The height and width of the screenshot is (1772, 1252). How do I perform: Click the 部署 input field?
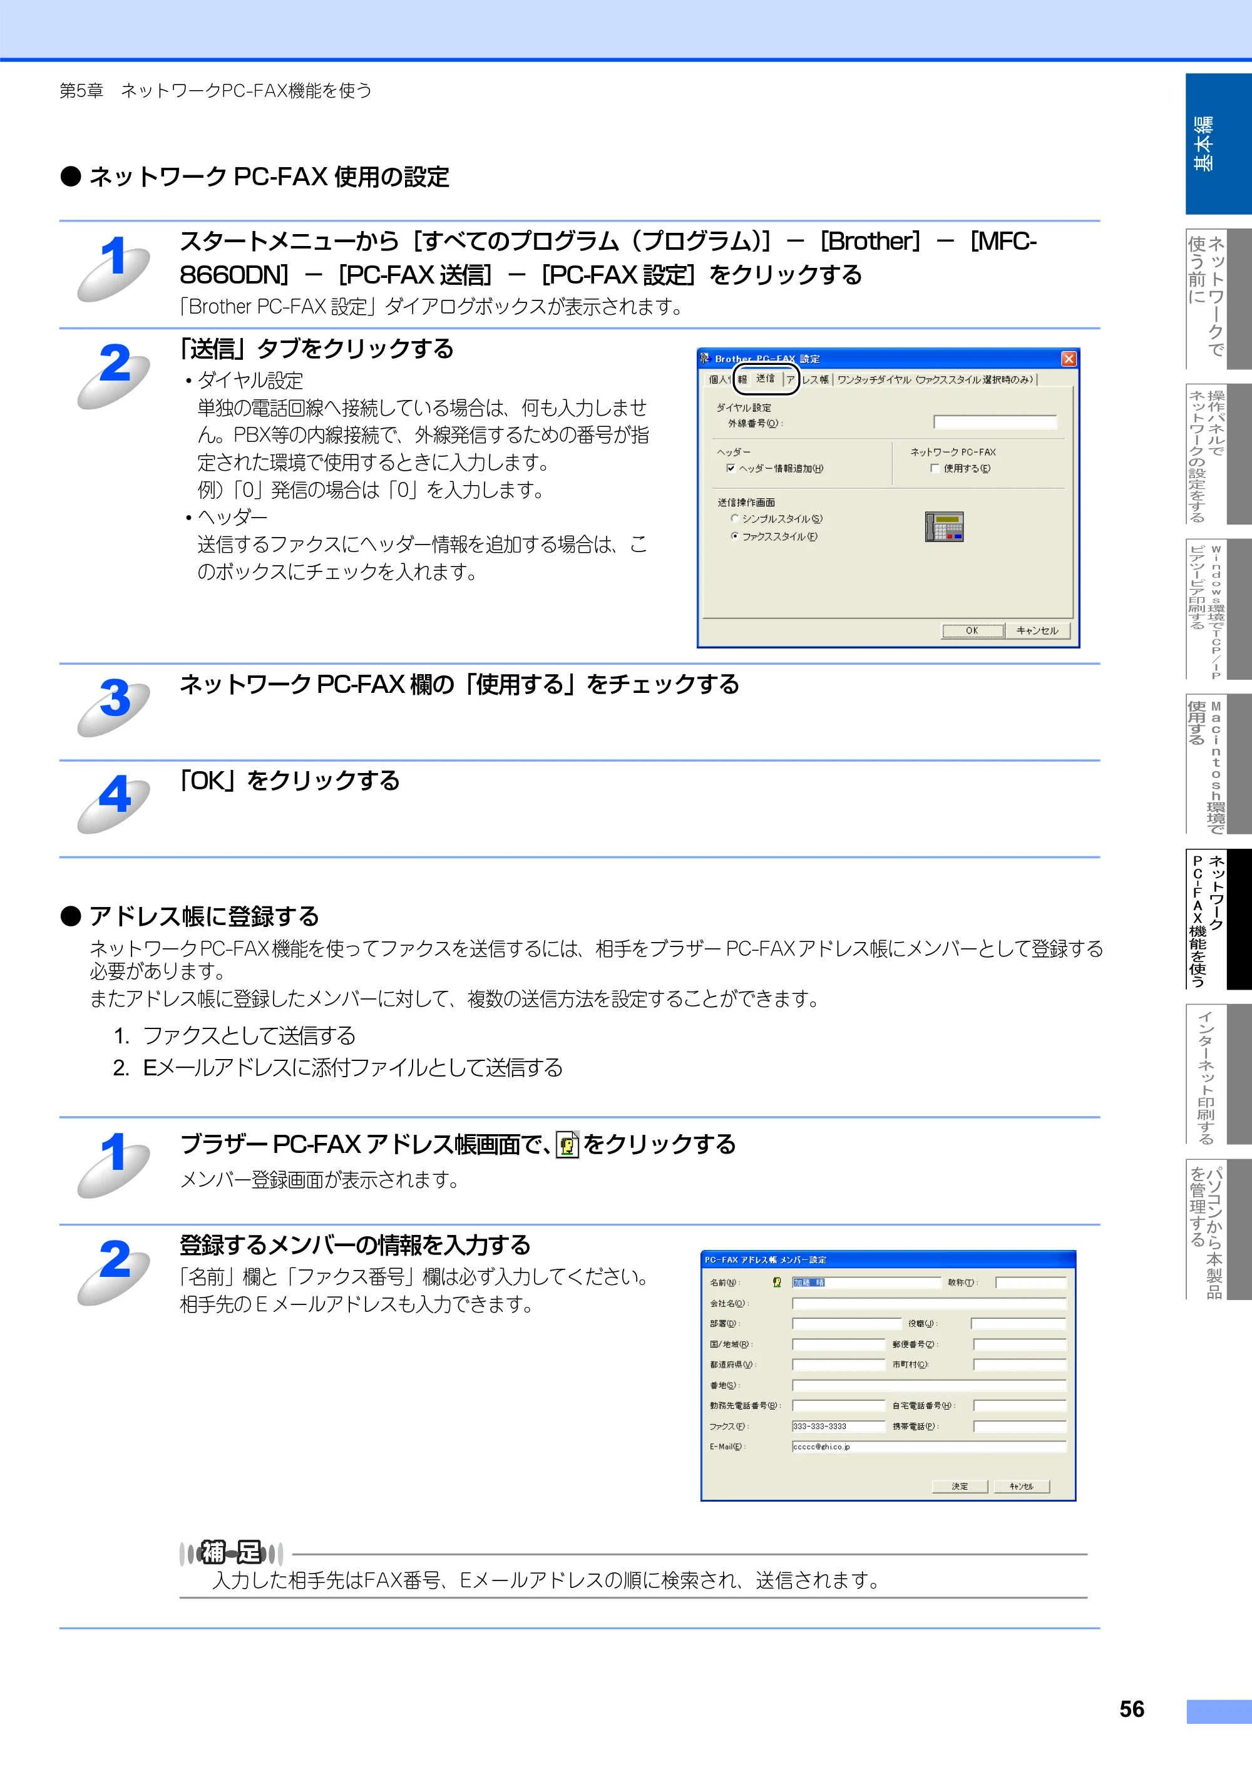coord(847,1324)
